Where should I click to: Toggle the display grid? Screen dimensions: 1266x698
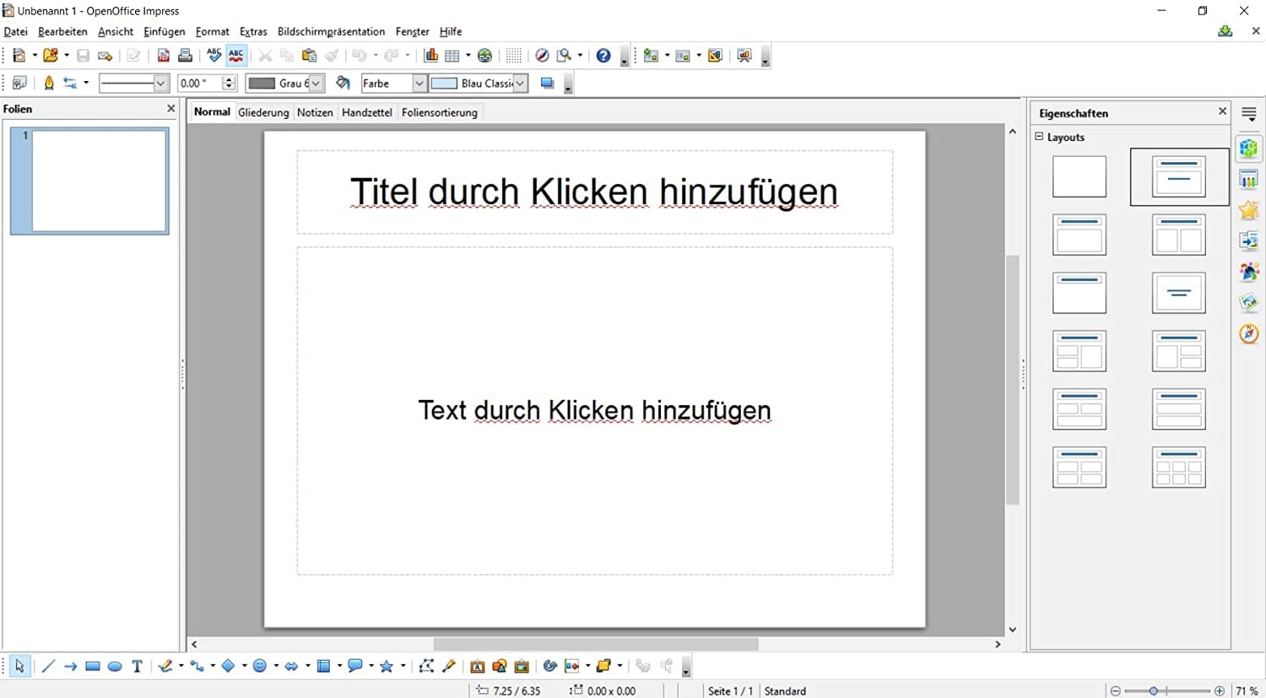pos(513,56)
